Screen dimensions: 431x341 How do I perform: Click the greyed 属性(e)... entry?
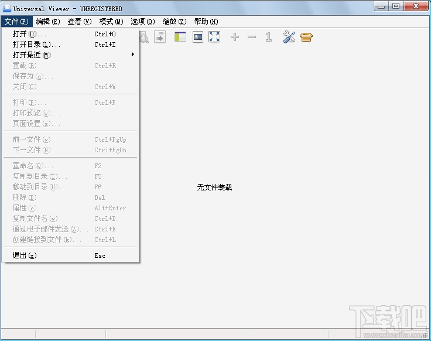pos(70,208)
